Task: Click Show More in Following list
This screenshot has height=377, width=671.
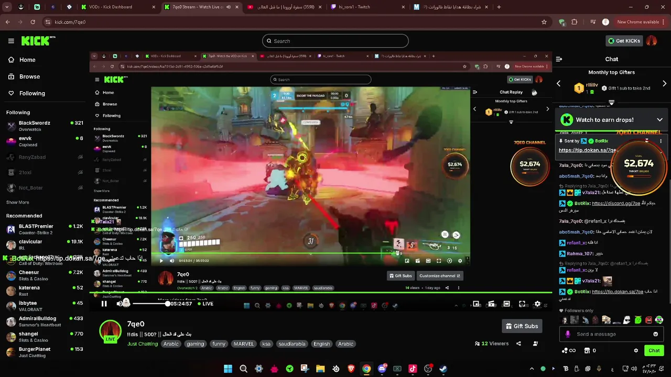Action: (18, 202)
